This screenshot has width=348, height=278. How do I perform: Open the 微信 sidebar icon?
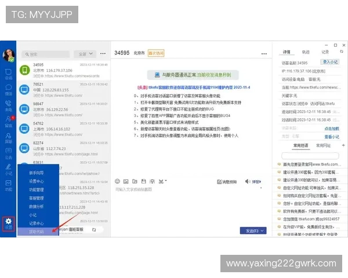(9, 90)
